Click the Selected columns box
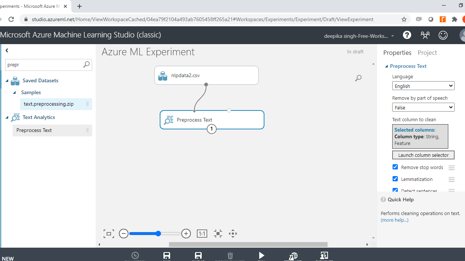 point(420,136)
